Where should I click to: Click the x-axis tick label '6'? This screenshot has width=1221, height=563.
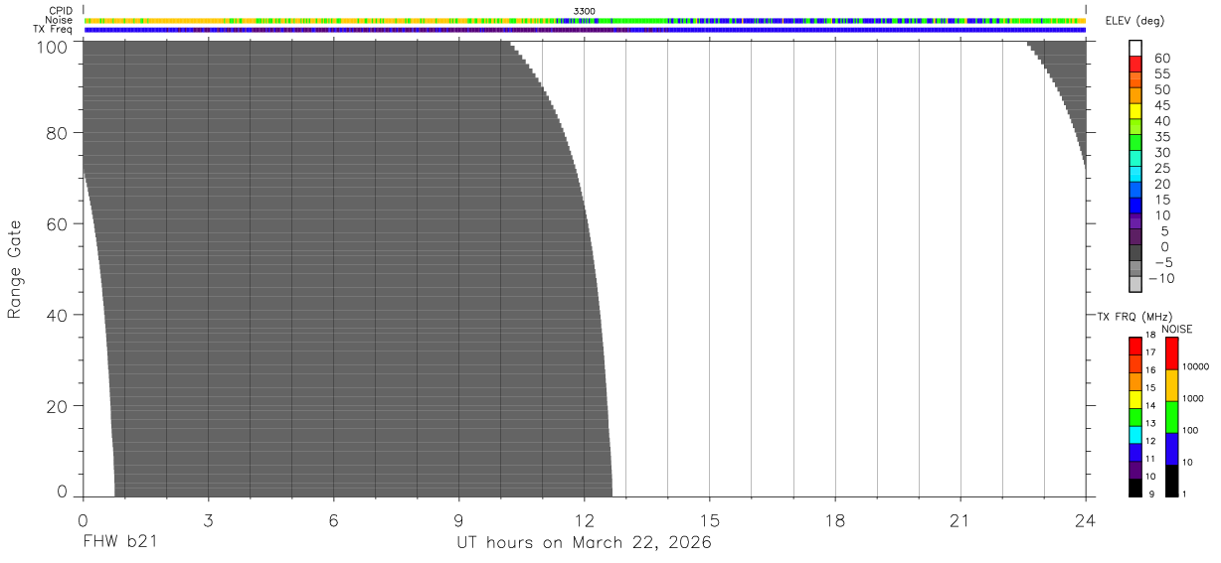click(333, 519)
